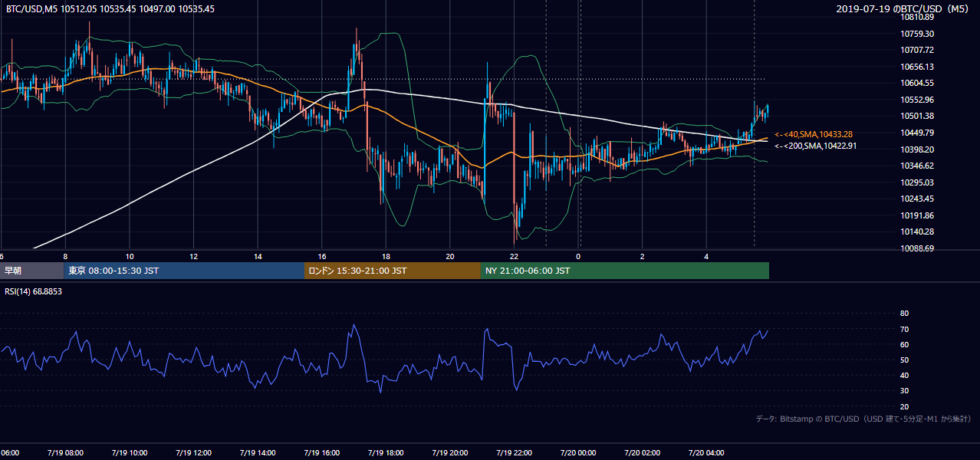This screenshot has height=460, width=980.
Task: Click price axis value 10243.45
Action: [917, 199]
